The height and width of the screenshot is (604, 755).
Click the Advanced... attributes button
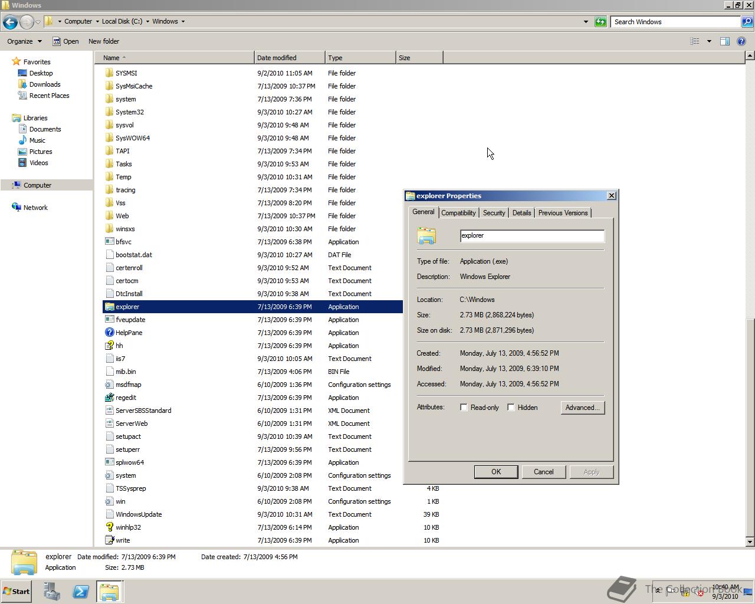[582, 408]
